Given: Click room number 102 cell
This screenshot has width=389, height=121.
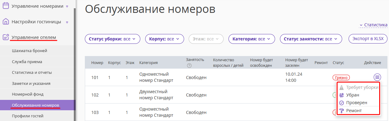Looking at the screenshot, I should point(95,95).
